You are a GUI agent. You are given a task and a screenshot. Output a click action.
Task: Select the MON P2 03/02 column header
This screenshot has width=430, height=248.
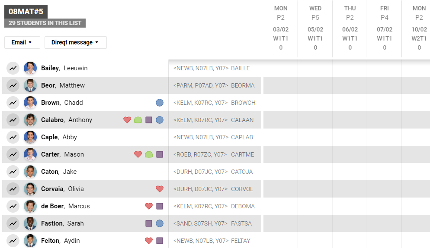(x=281, y=28)
